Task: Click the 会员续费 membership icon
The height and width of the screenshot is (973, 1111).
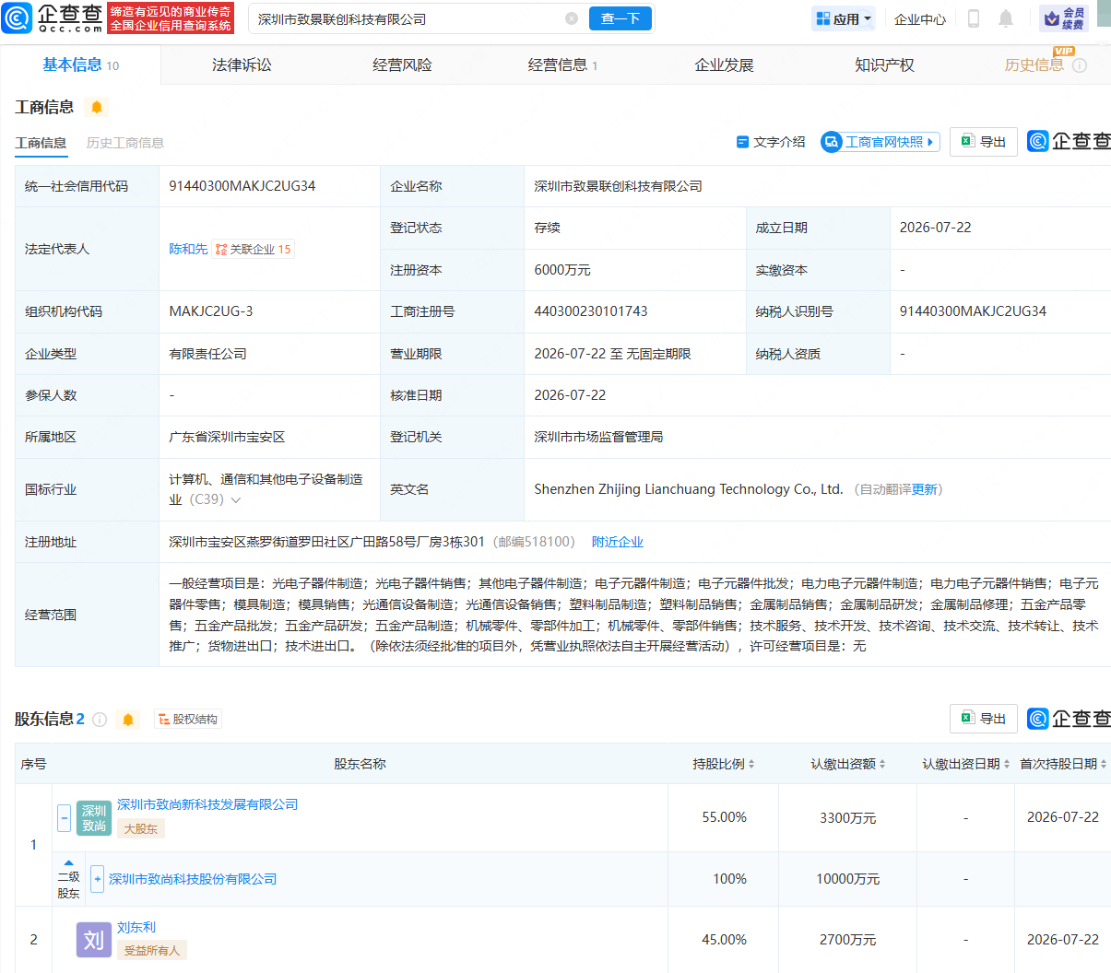Action: (x=1063, y=18)
